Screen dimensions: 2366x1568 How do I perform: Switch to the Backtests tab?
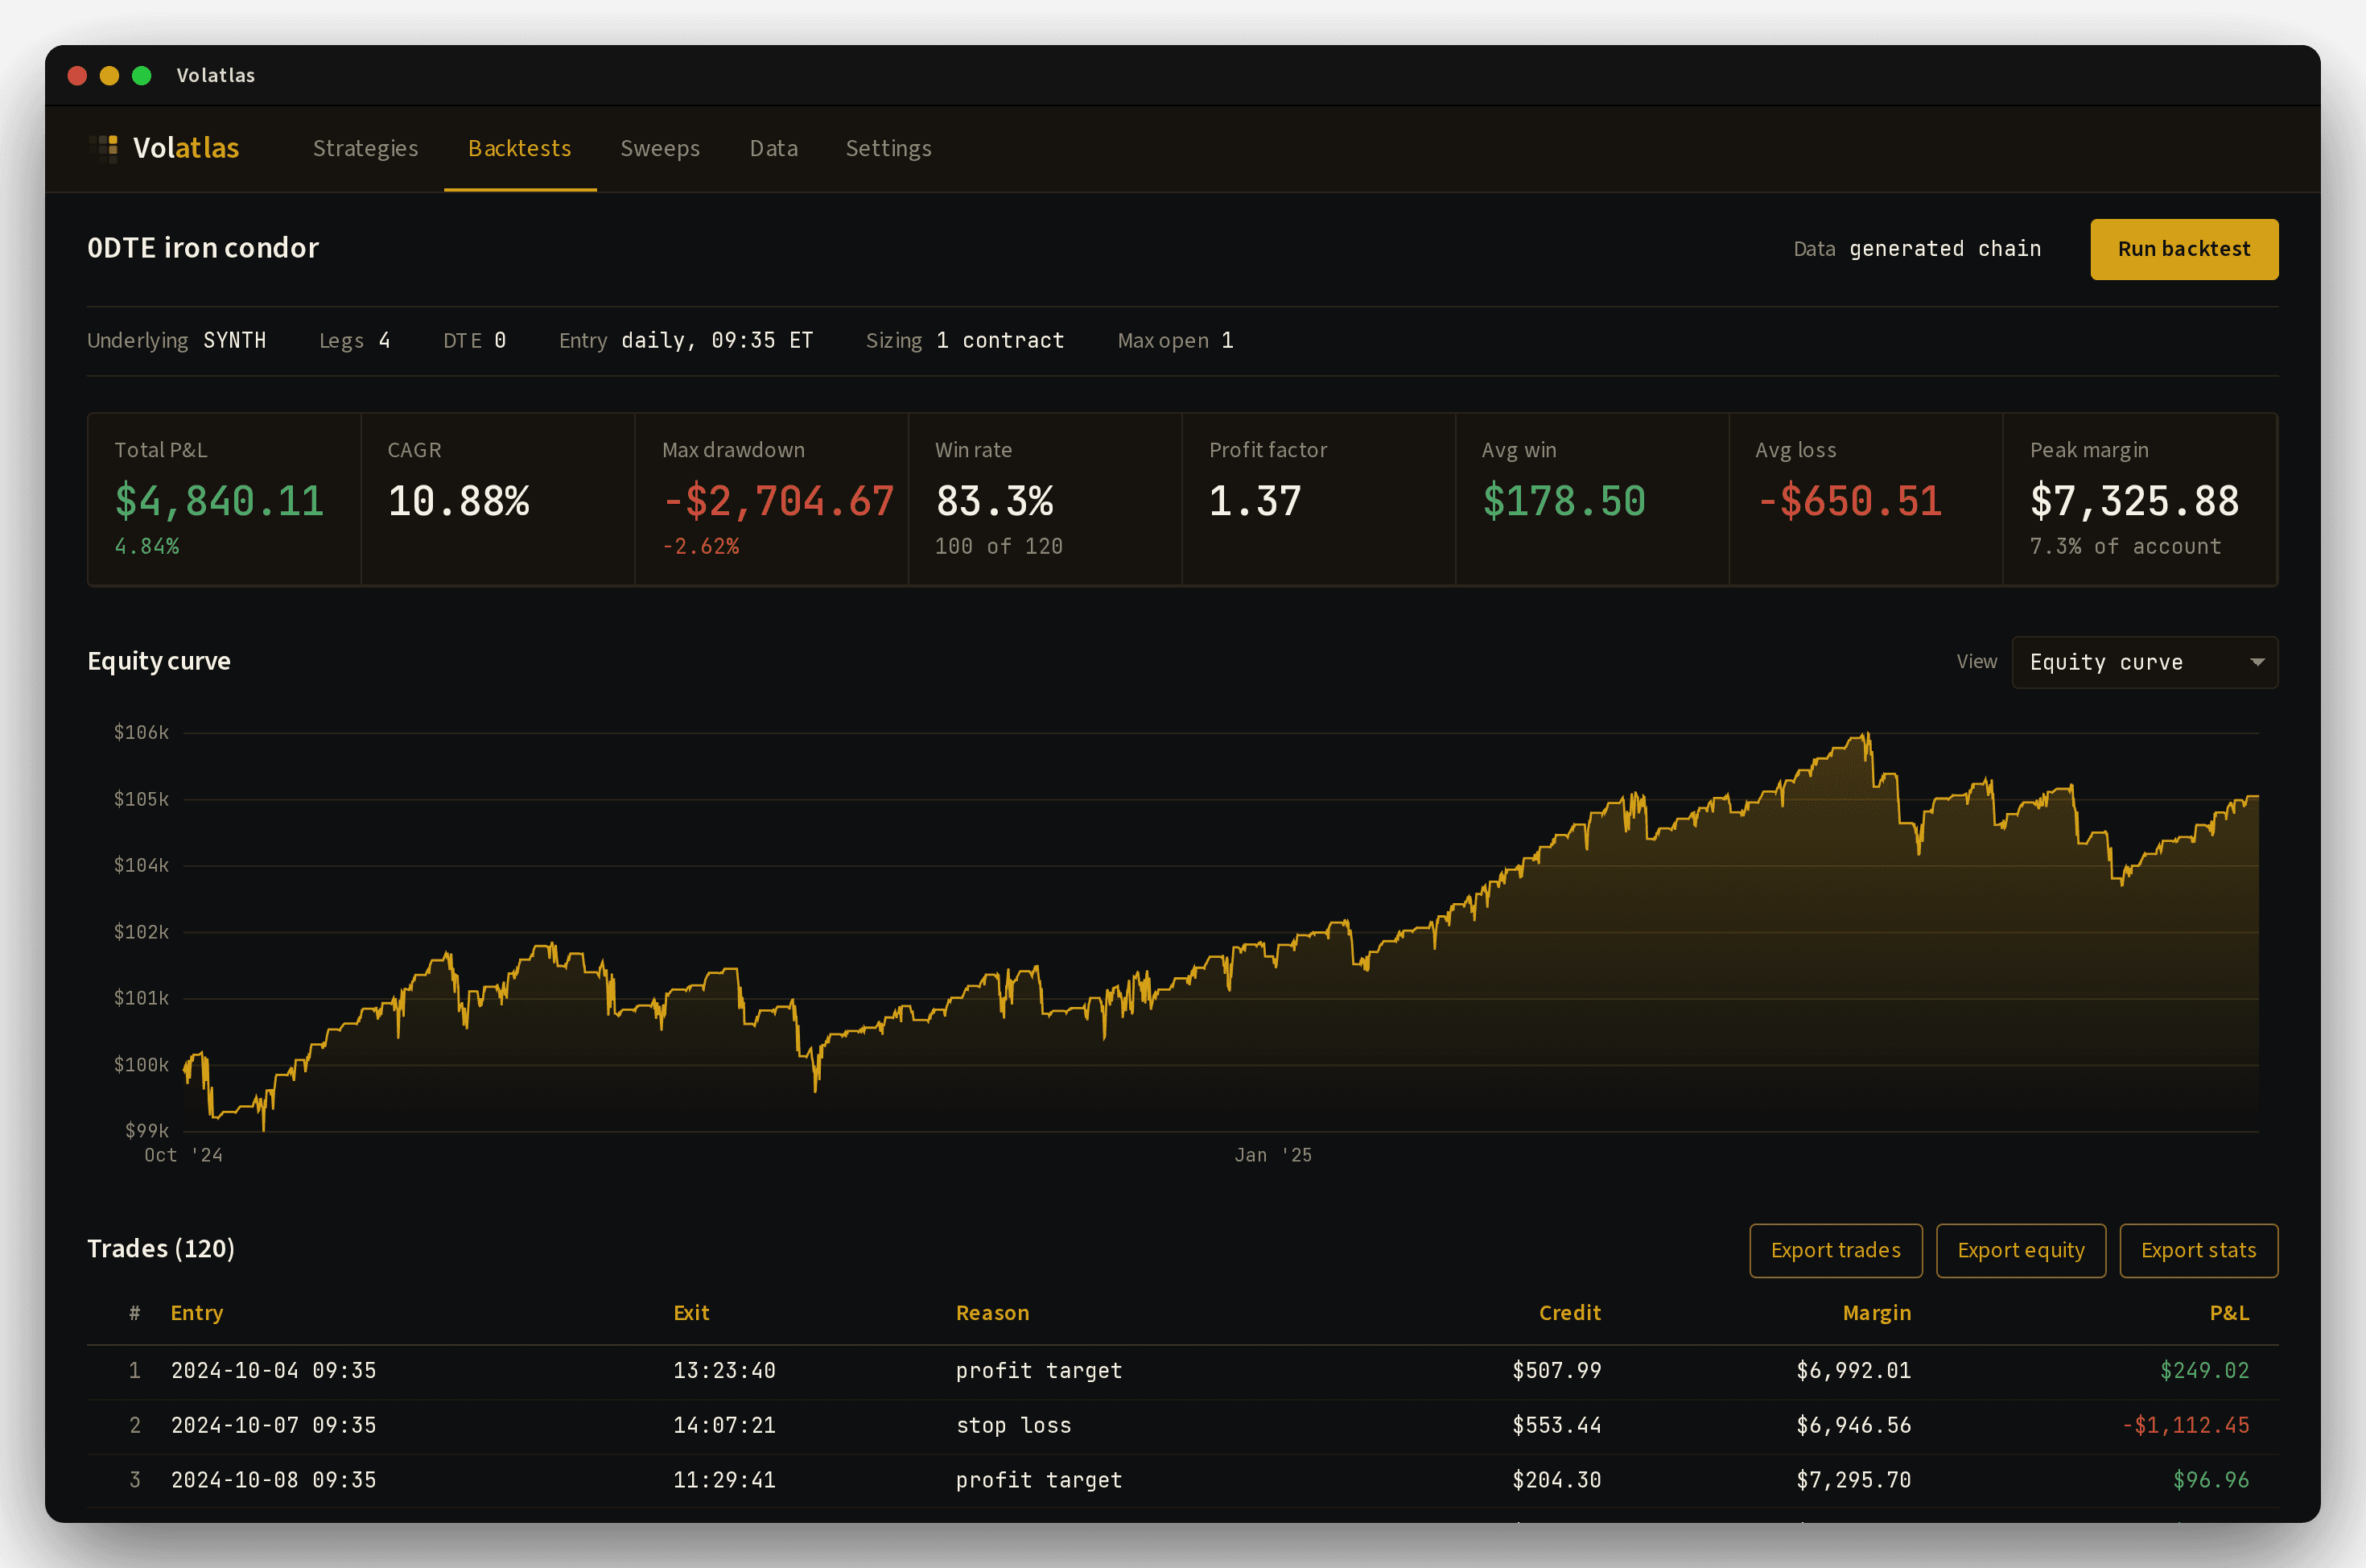pyautogui.click(x=520, y=148)
